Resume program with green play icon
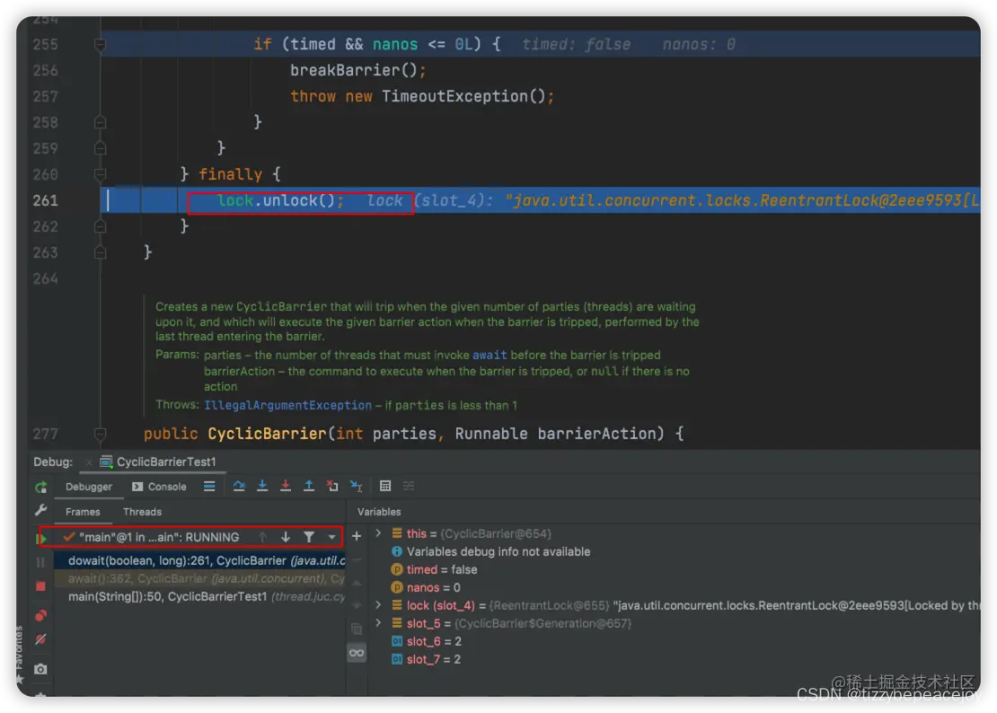 coord(41,539)
